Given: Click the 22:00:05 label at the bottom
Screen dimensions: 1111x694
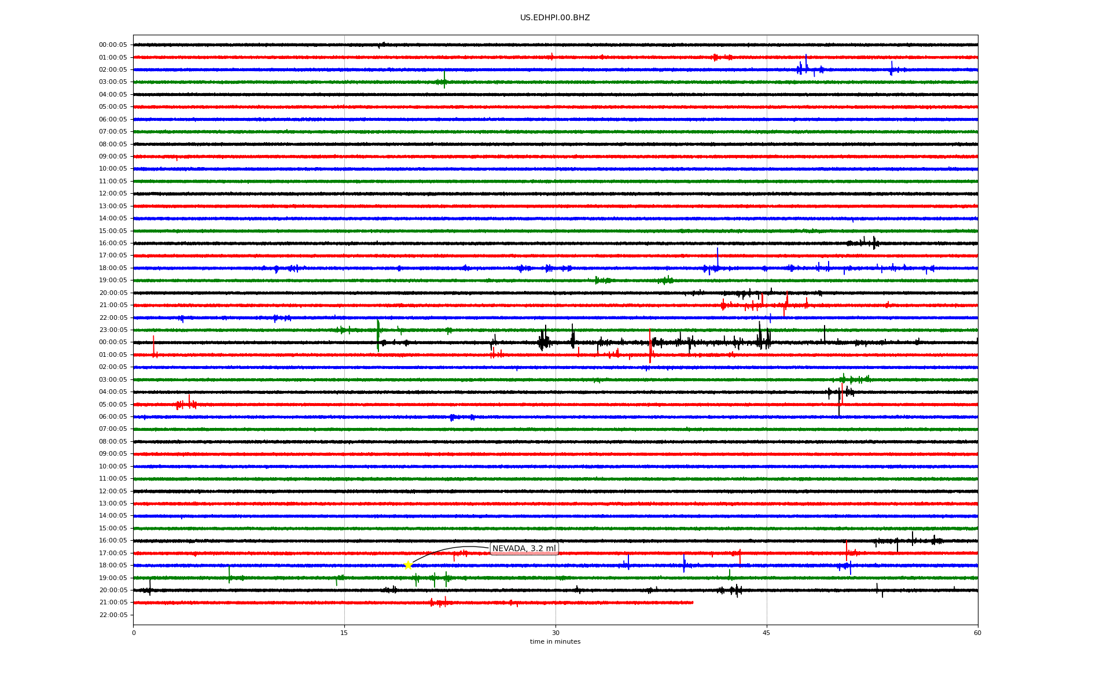Looking at the screenshot, I should [x=113, y=615].
